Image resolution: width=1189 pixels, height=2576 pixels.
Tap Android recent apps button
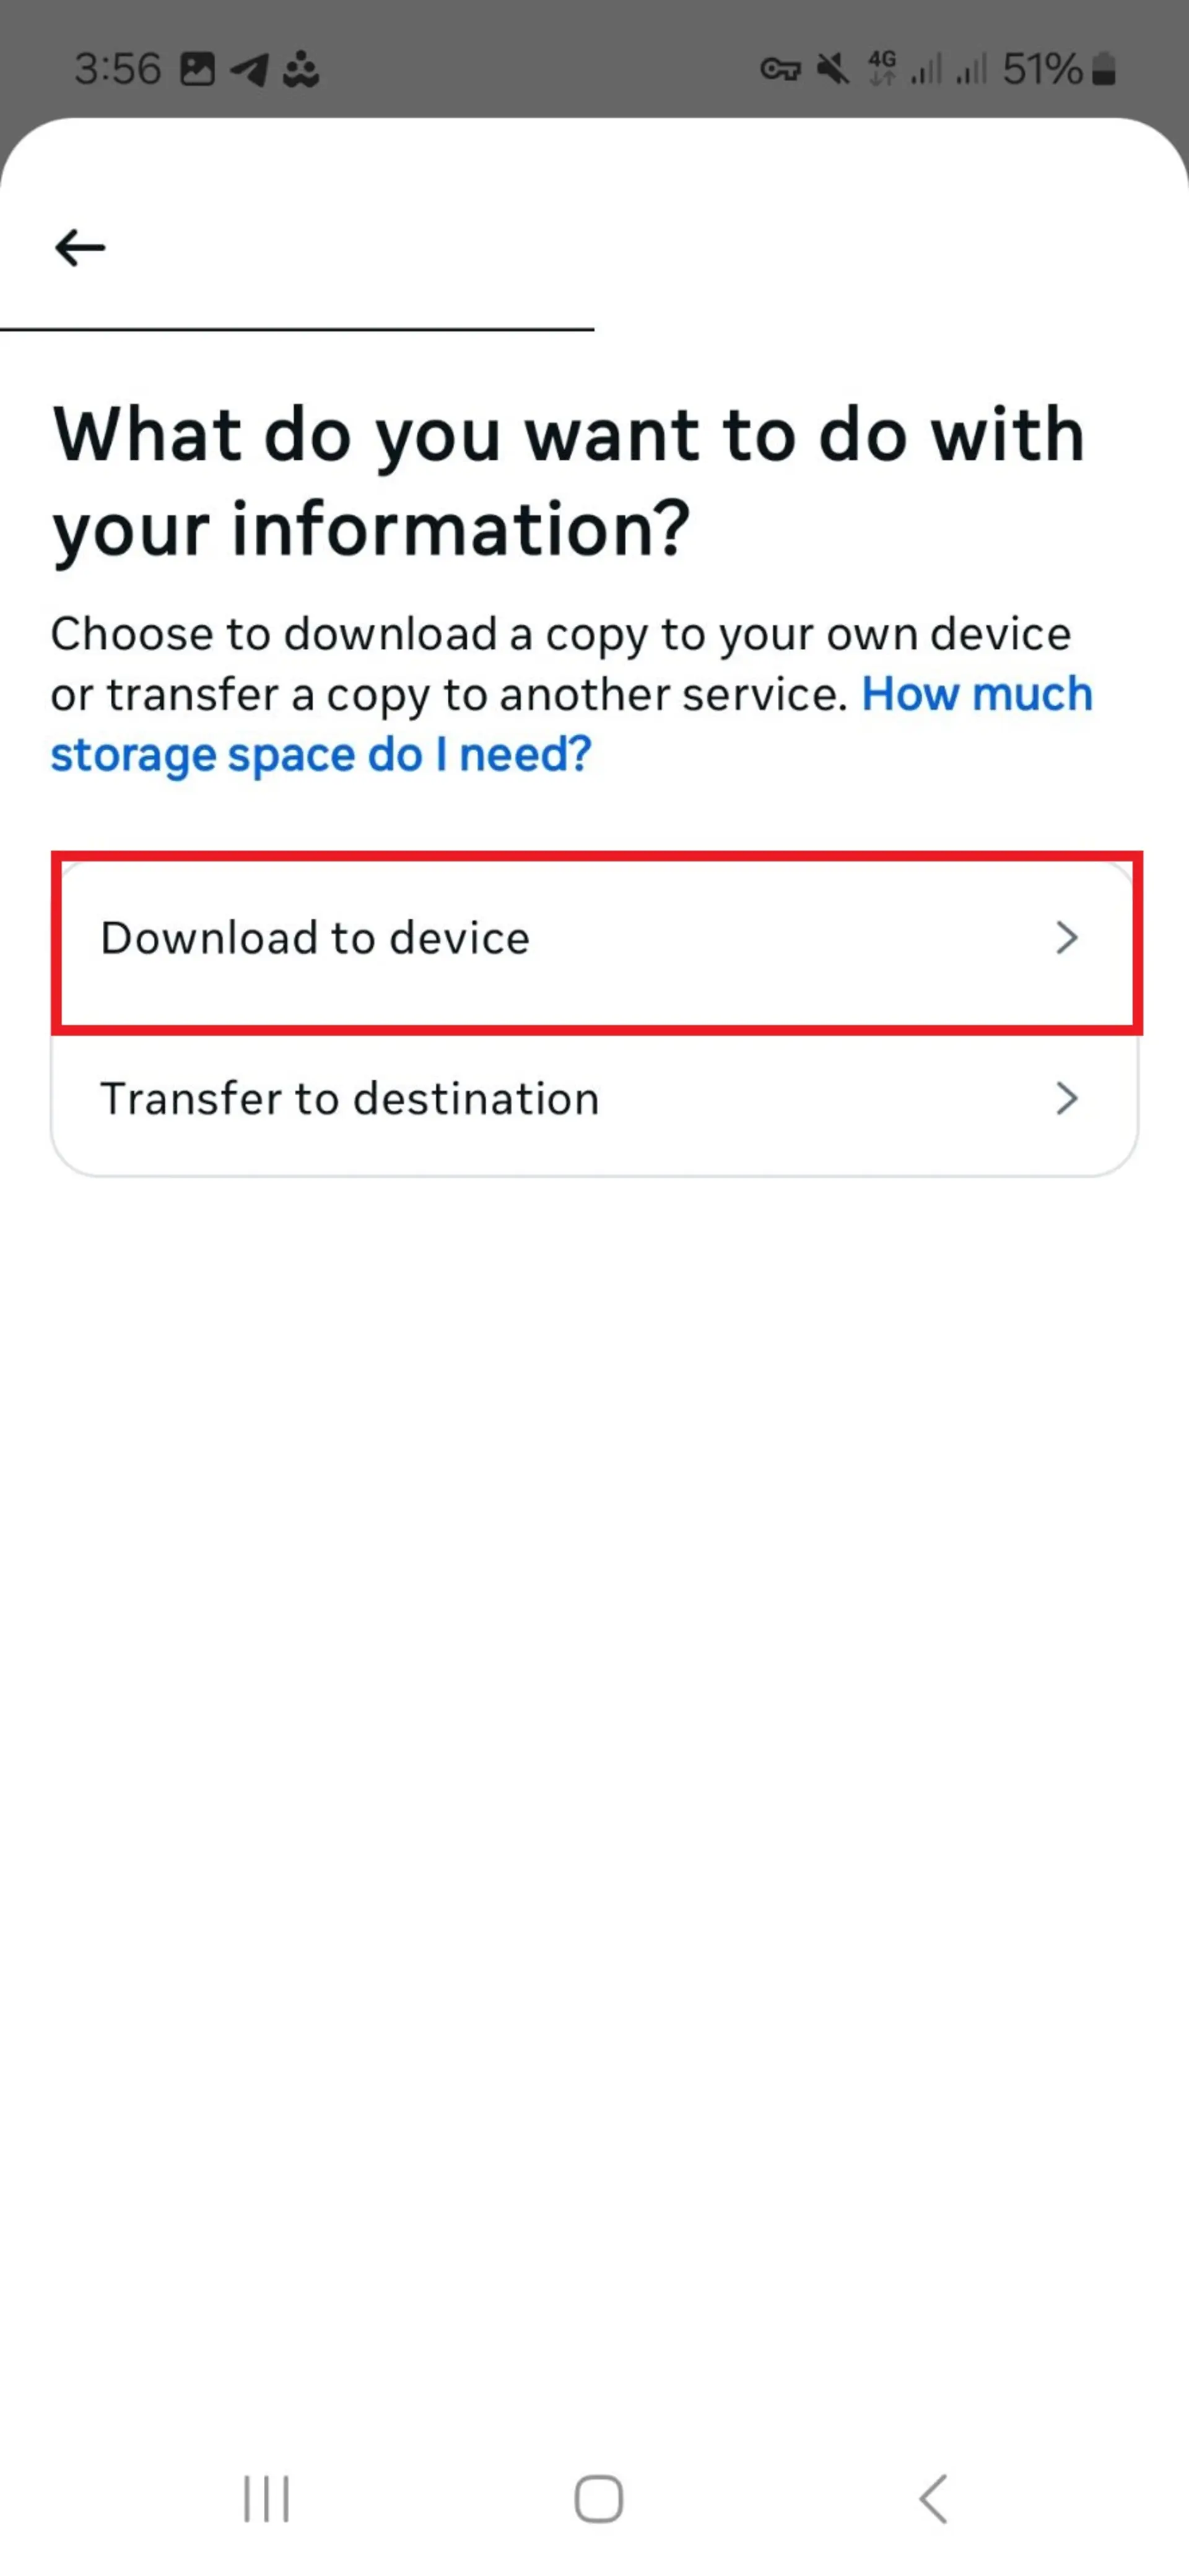pos(266,2499)
